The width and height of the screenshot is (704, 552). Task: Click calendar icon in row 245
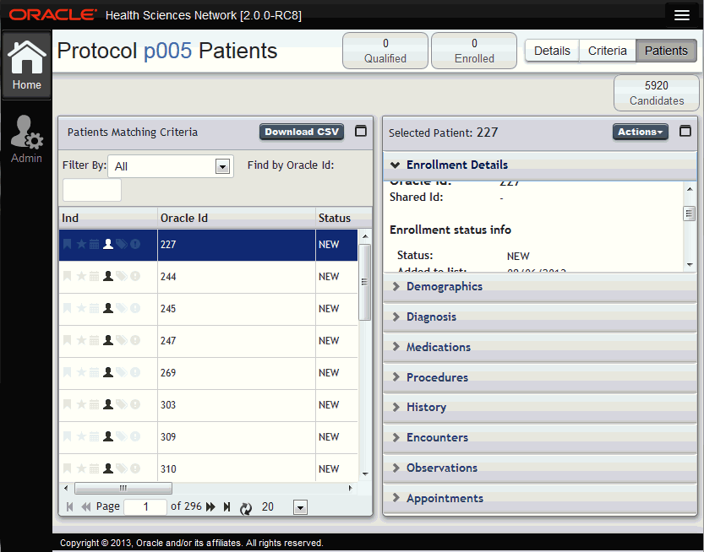pyautogui.click(x=95, y=309)
